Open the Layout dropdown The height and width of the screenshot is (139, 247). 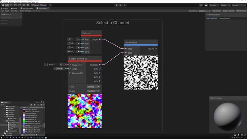pyautogui.click(x=239, y=5)
